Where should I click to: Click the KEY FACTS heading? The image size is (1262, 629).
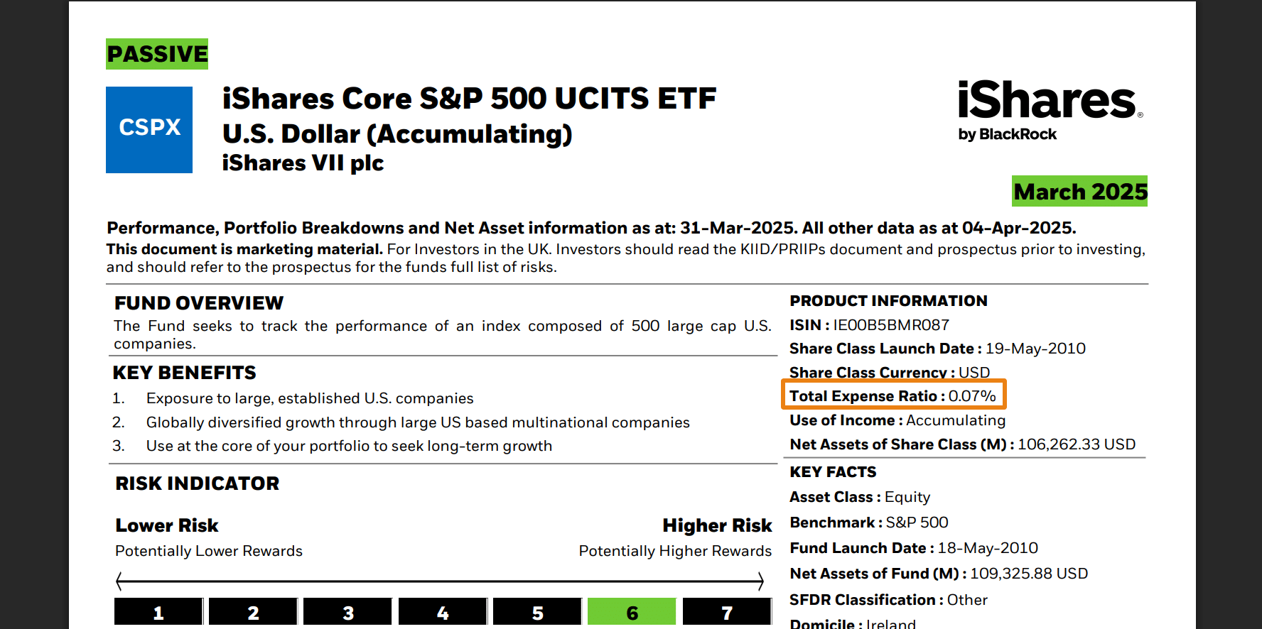[x=833, y=472]
